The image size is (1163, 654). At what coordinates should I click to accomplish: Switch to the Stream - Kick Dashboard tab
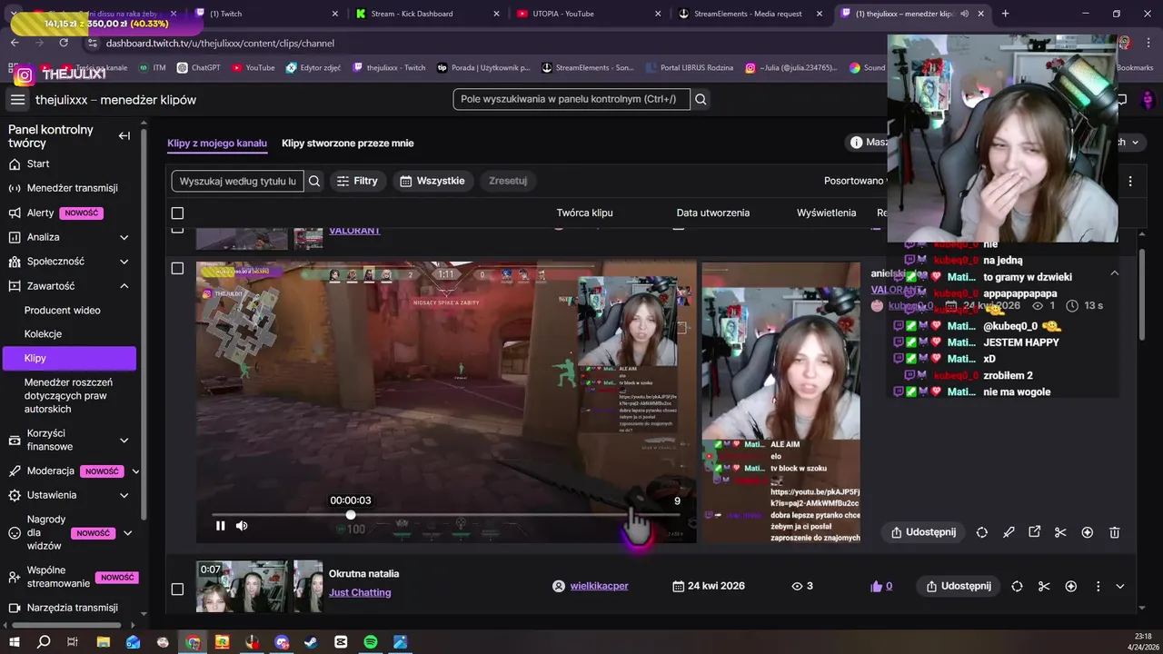click(427, 14)
